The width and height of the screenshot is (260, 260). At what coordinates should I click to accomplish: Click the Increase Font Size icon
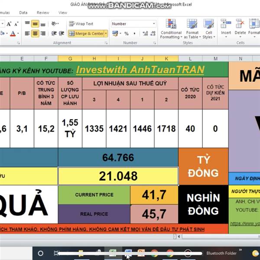[9, 24]
